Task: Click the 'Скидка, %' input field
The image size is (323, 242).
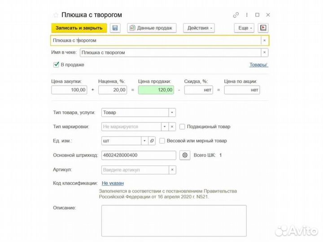Action: click(198, 90)
